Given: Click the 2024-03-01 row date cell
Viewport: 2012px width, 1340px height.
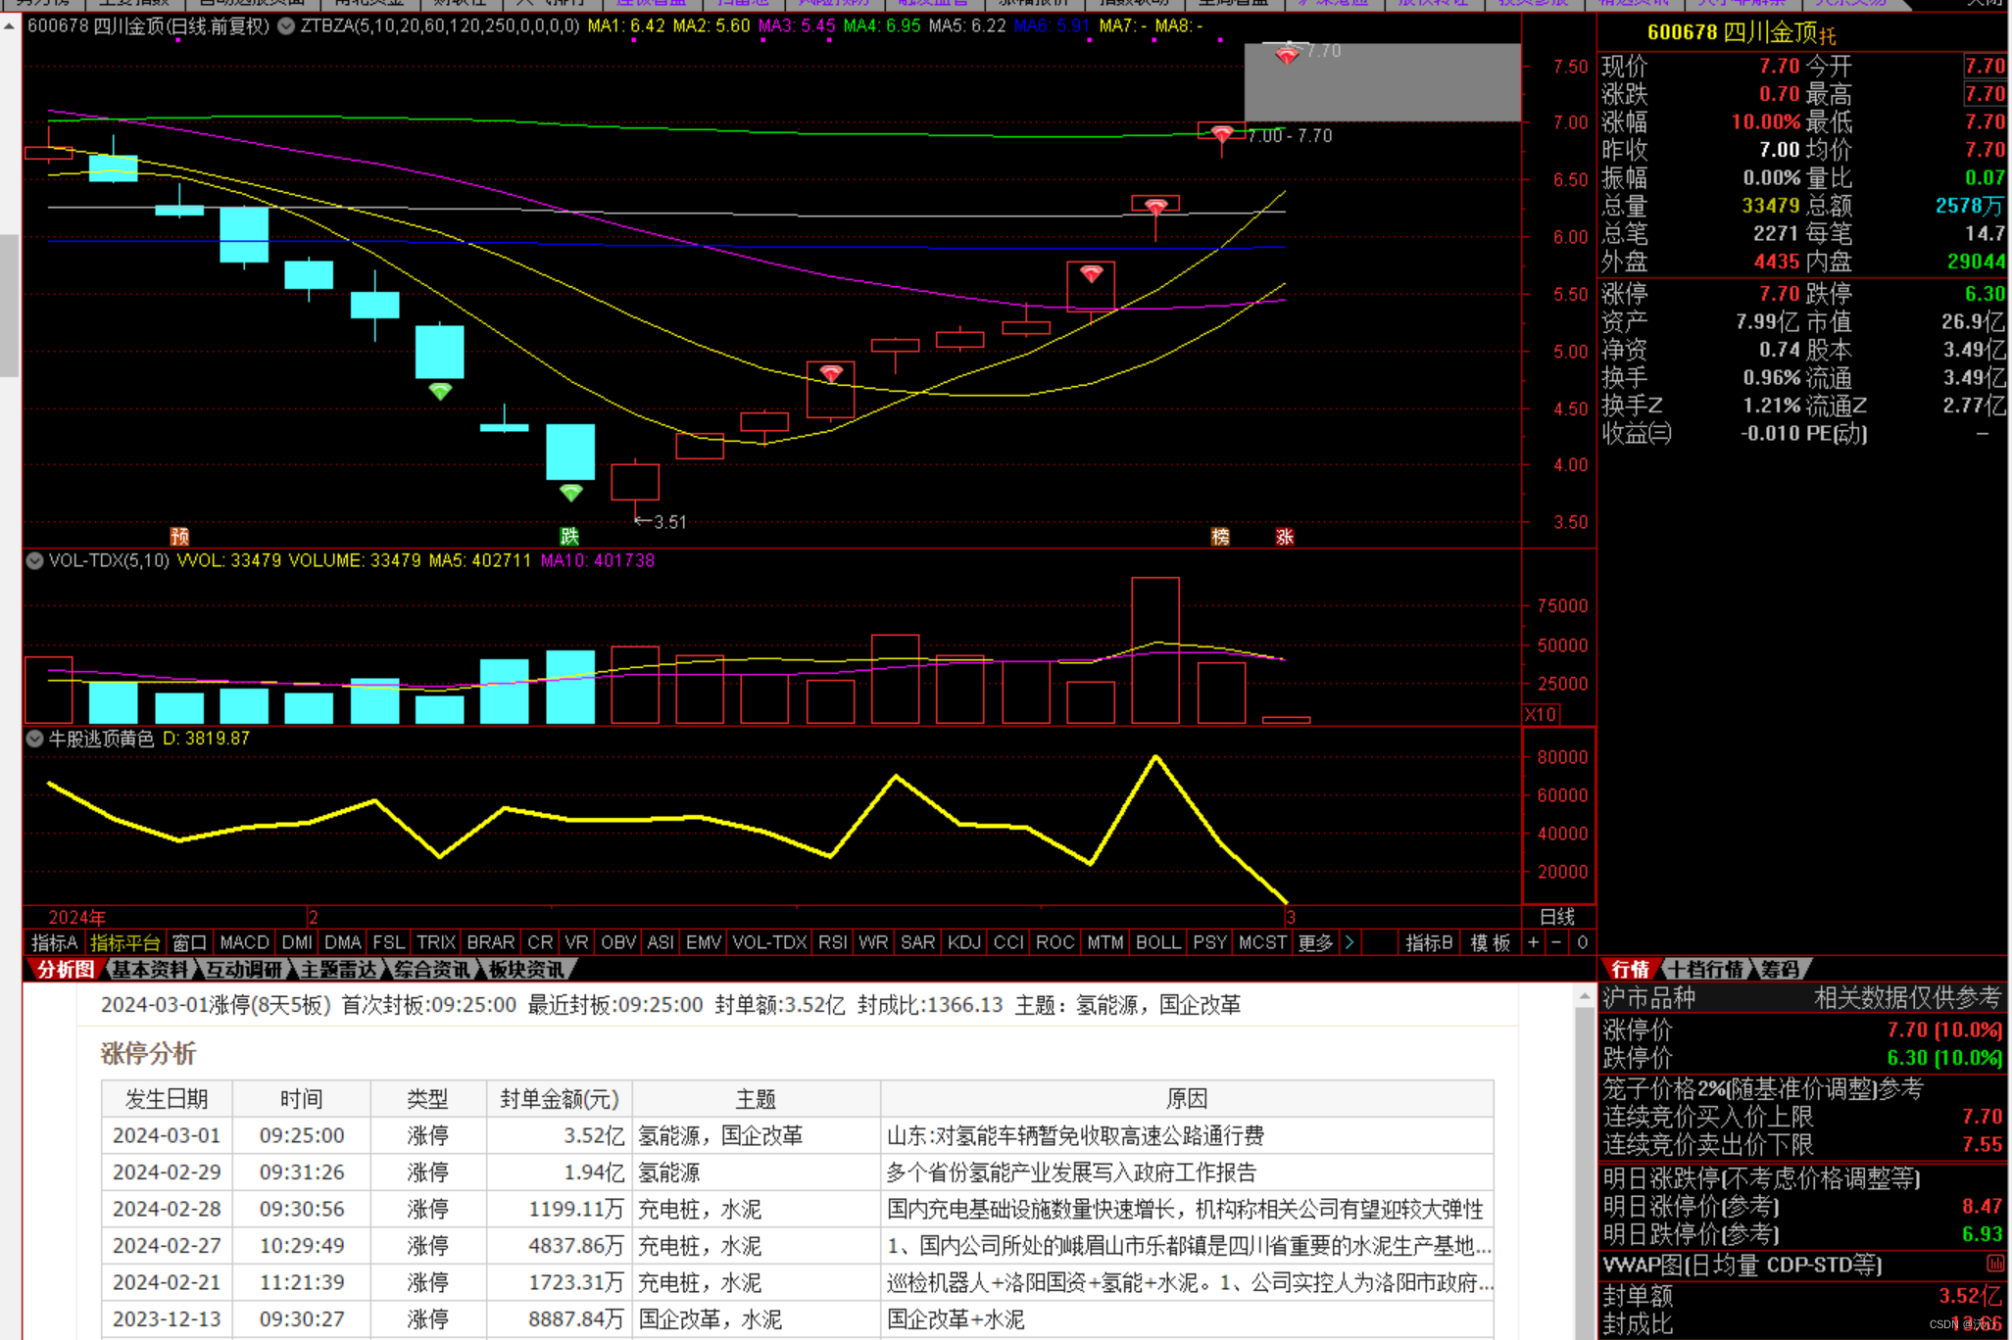Looking at the screenshot, I should (167, 1135).
